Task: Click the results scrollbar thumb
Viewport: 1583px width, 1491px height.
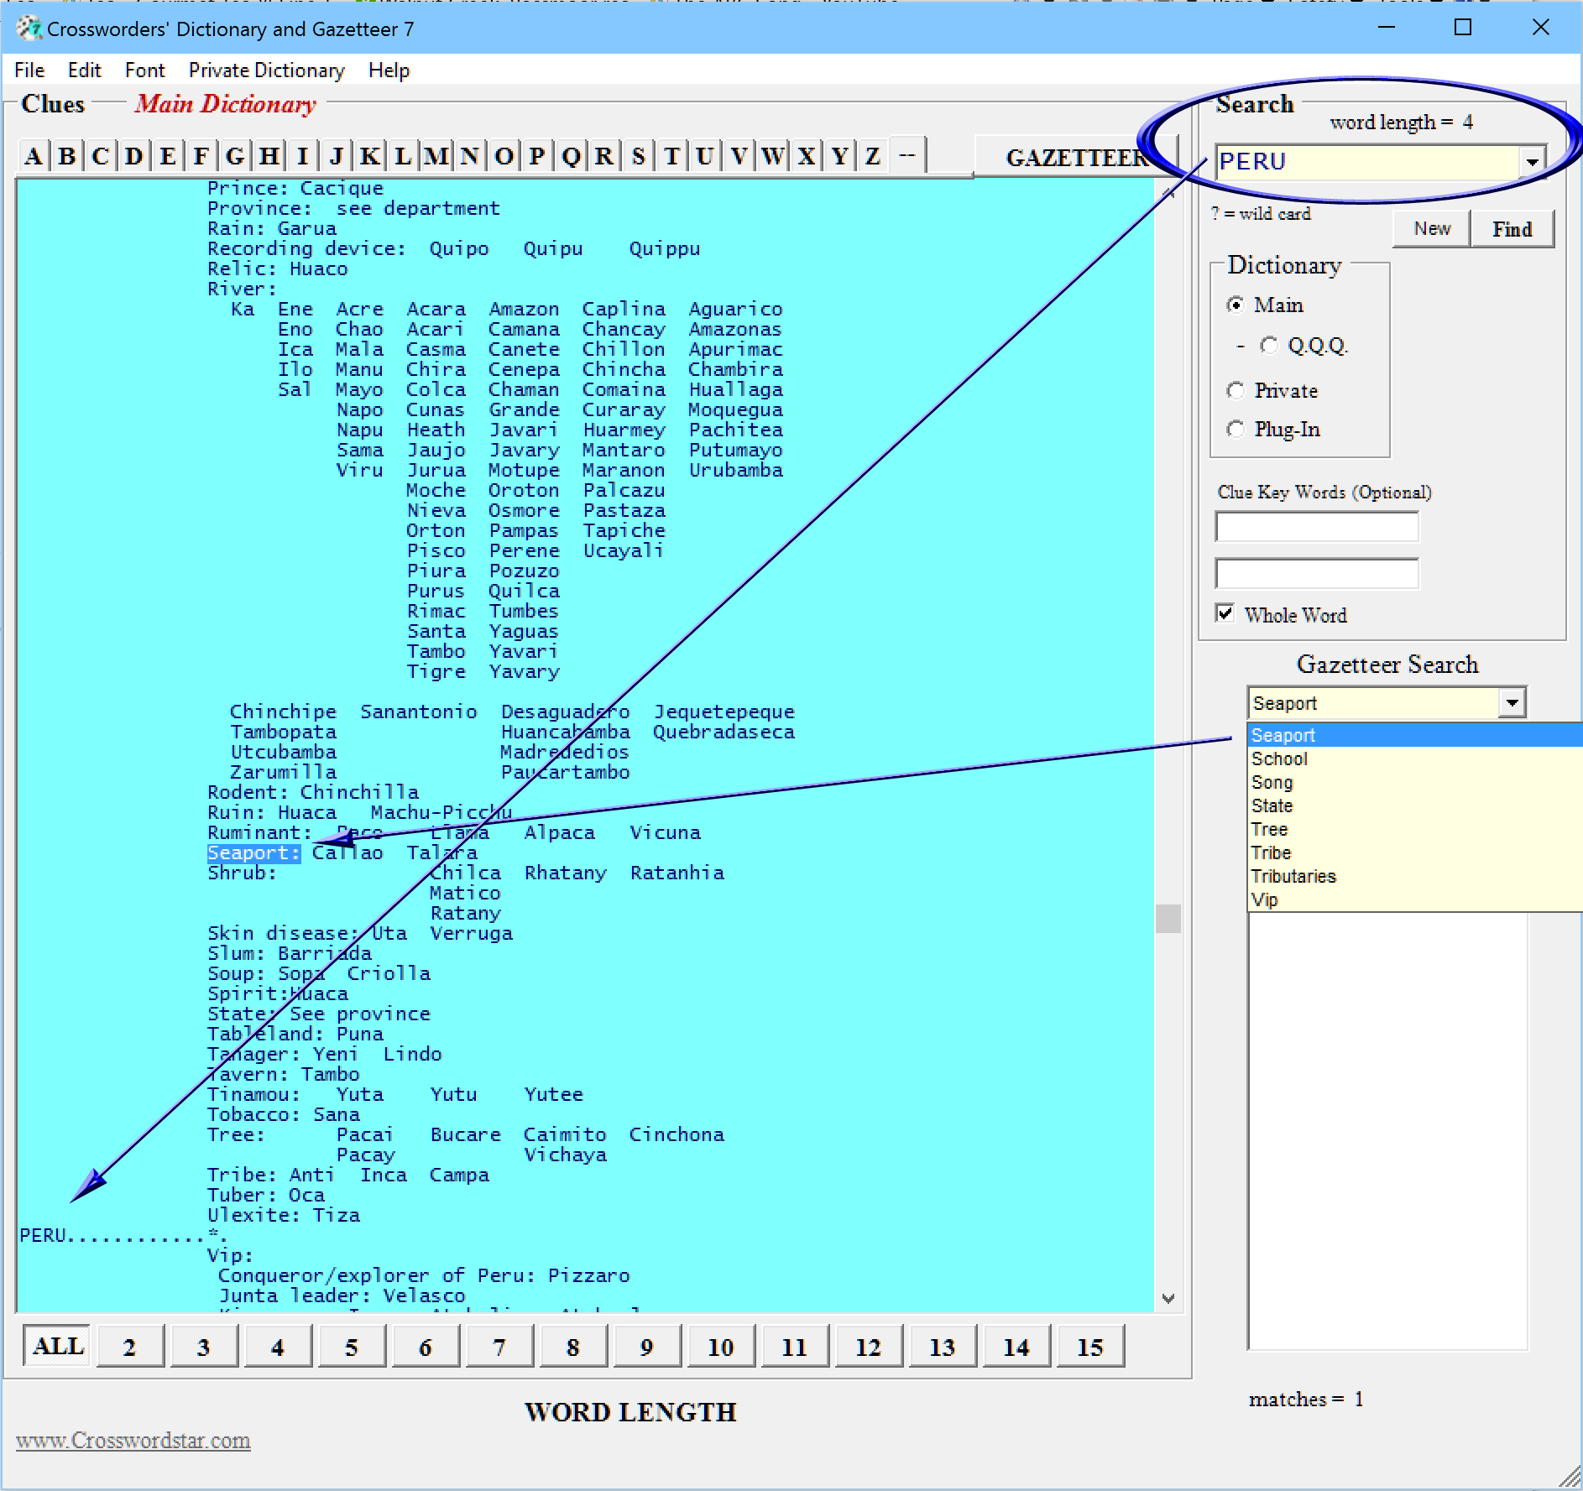Action: click(x=1168, y=918)
